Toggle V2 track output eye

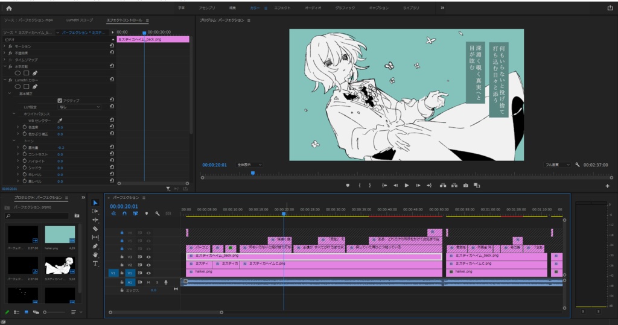[148, 265]
